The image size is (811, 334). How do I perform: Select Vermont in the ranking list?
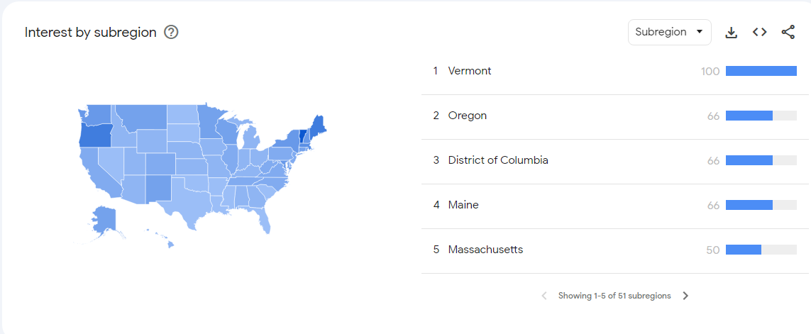click(x=470, y=71)
